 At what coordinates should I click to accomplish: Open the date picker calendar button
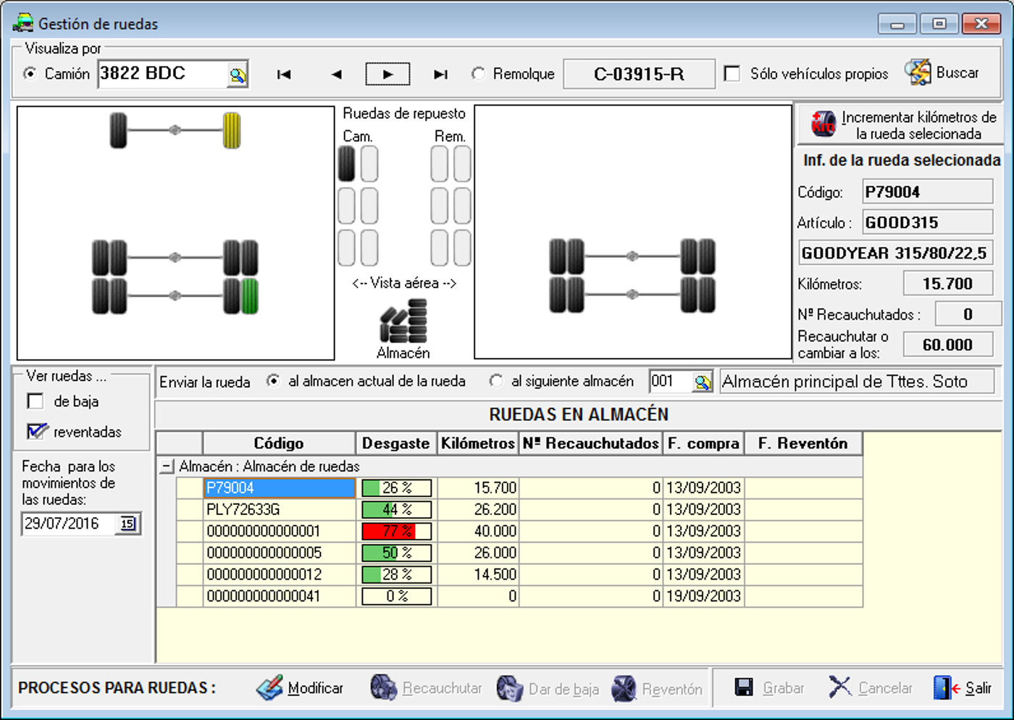128,524
